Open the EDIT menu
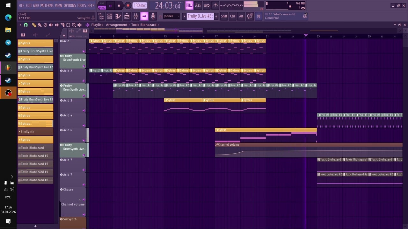Viewport: 408px width, 229px height. (29, 5)
